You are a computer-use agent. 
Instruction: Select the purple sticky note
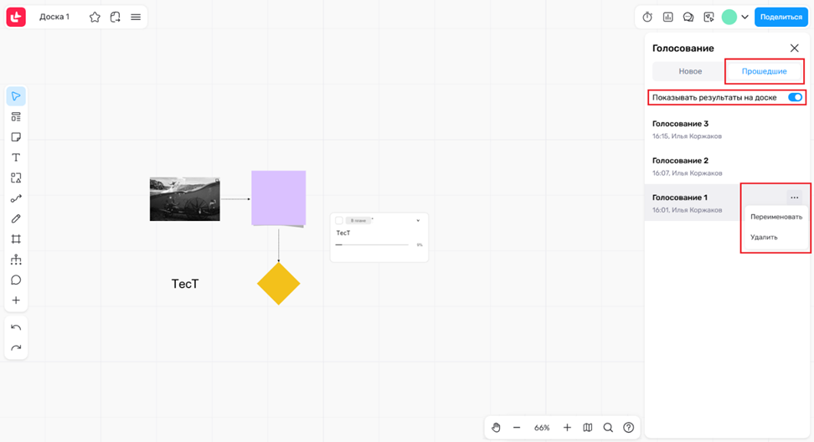[279, 198]
